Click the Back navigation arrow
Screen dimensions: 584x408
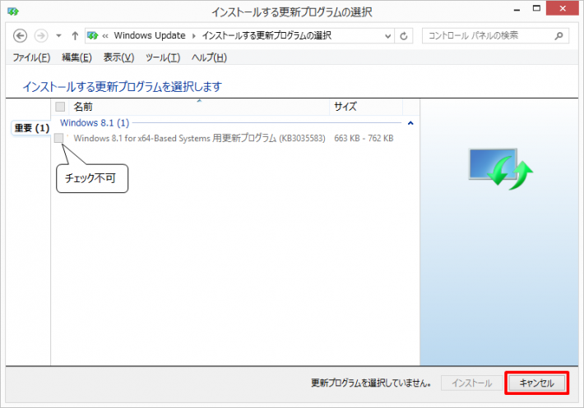pyautogui.click(x=20, y=35)
